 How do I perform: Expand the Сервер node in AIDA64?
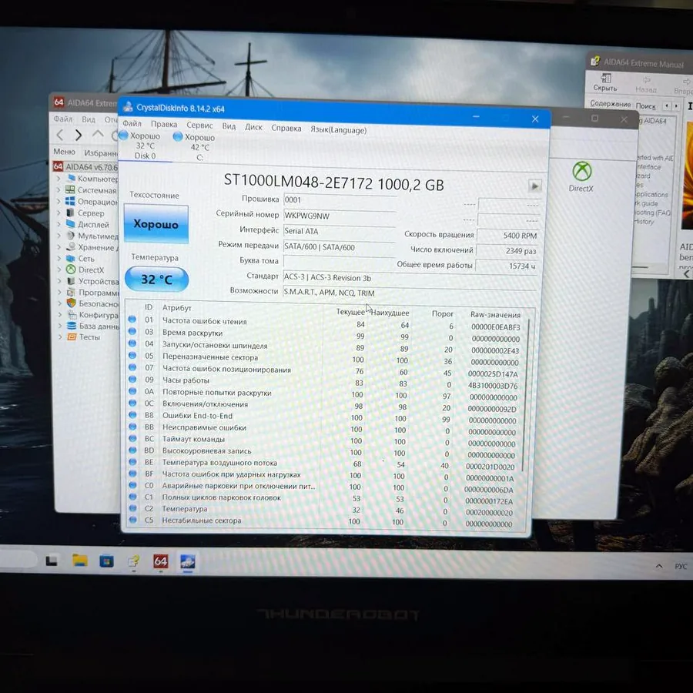pos(59,213)
